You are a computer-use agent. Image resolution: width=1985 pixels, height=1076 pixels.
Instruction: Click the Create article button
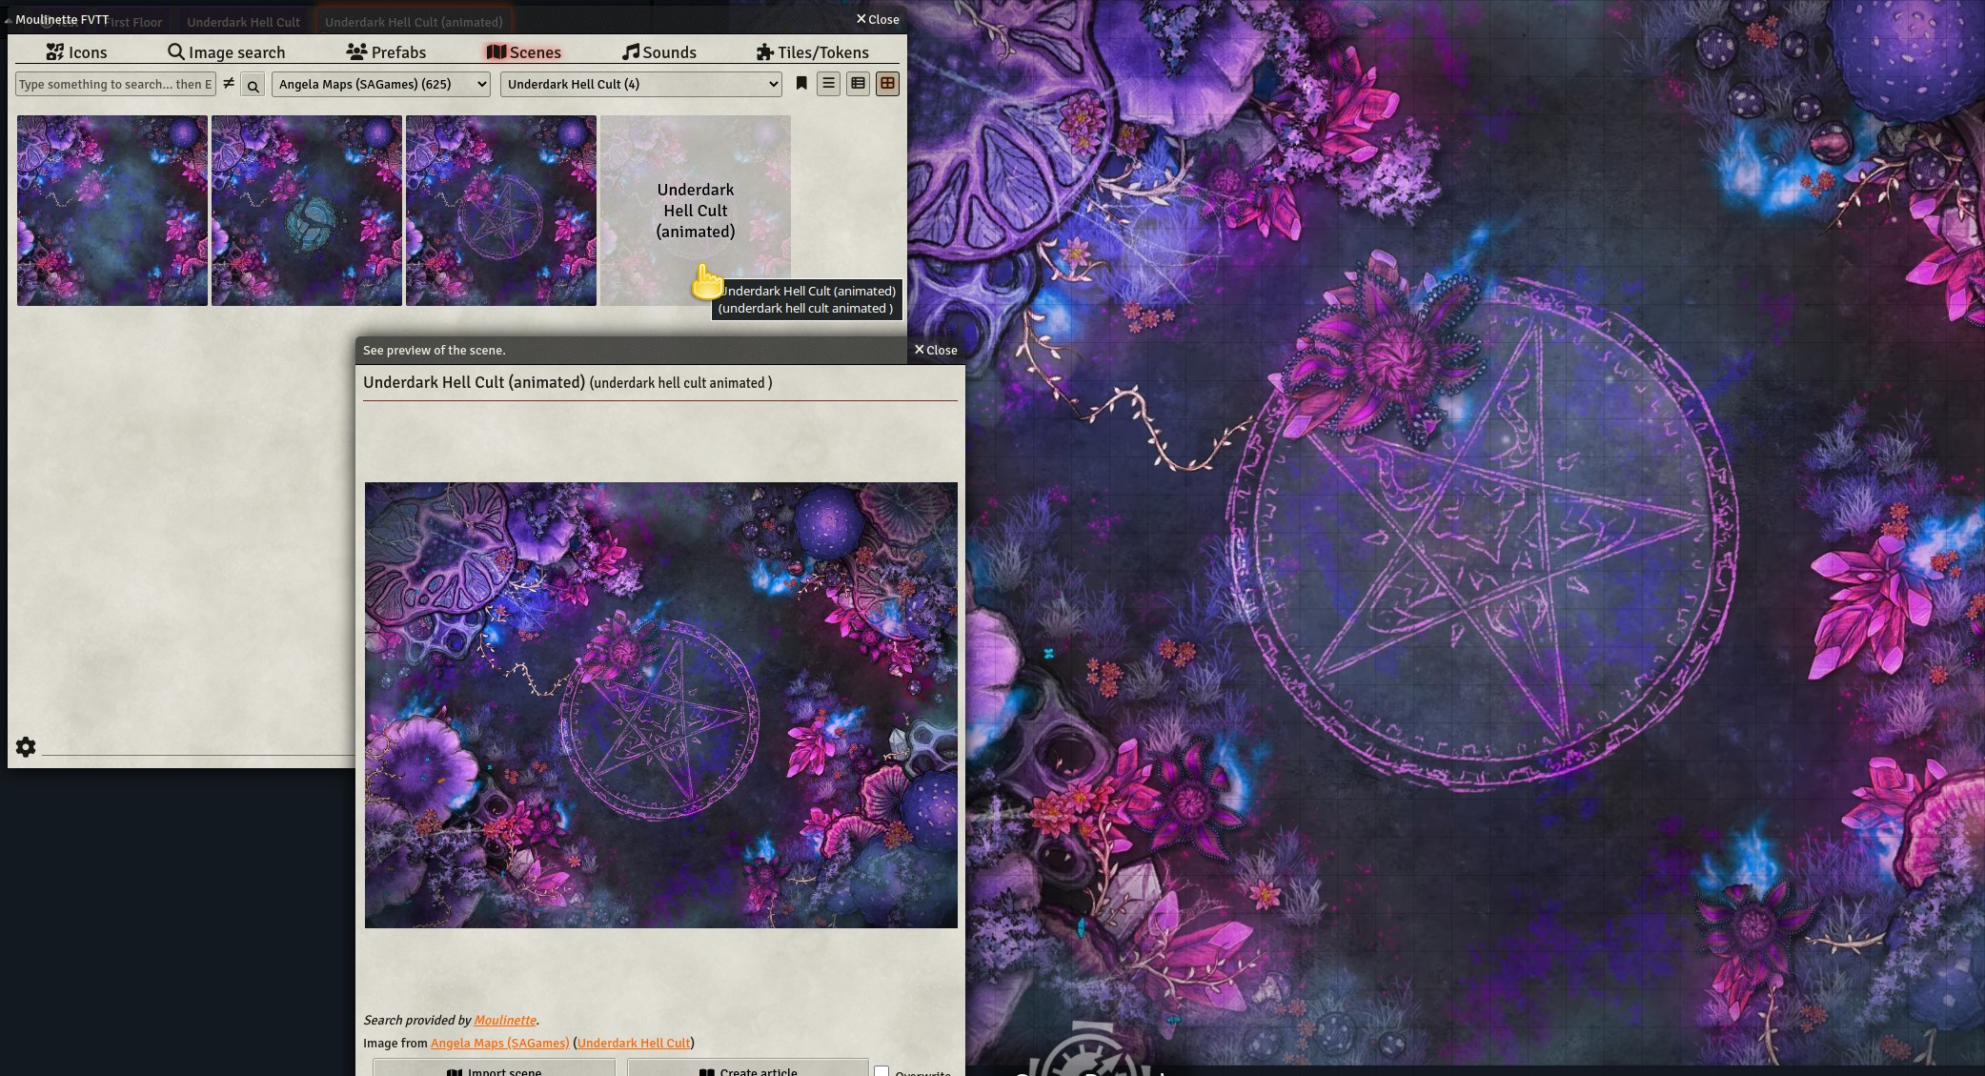[x=748, y=1069]
